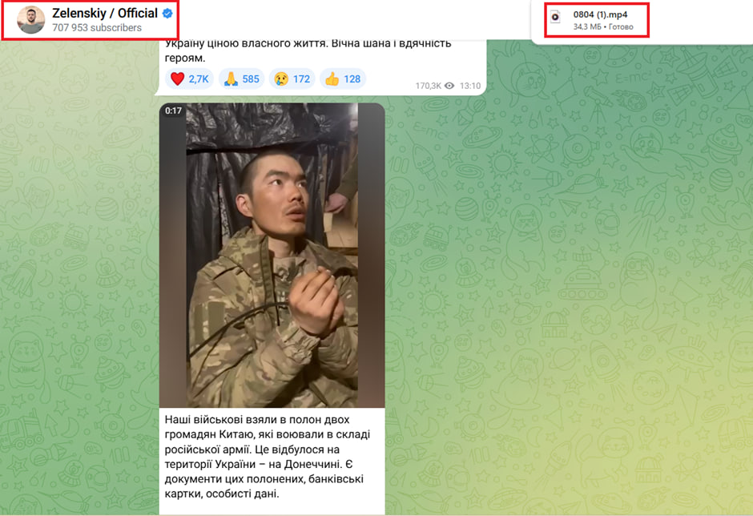Toggle the crying face reaction with 172
The height and width of the screenshot is (516, 753).
click(x=292, y=79)
